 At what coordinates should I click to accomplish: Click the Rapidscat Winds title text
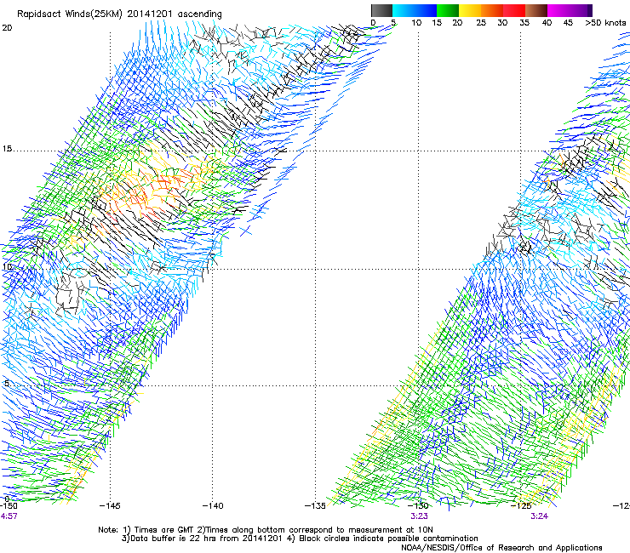(x=119, y=14)
